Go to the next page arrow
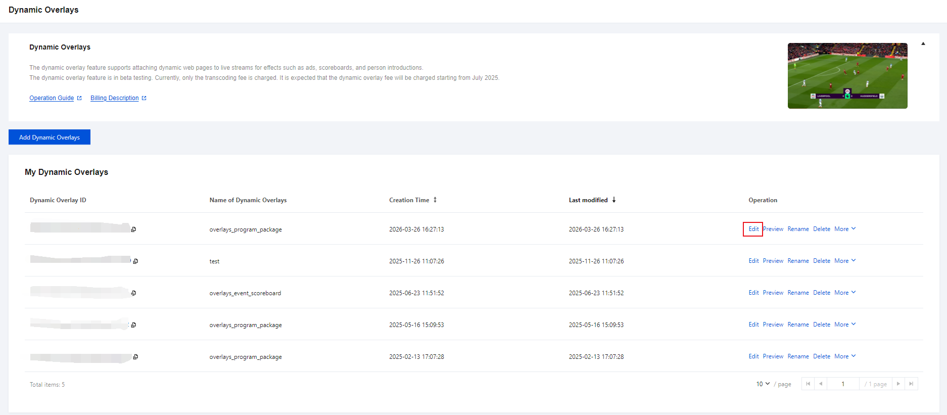 (898, 384)
